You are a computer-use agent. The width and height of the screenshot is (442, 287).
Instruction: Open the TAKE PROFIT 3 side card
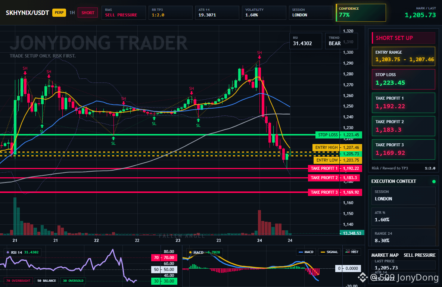point(404,149)
